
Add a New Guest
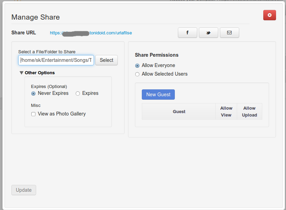158,95
